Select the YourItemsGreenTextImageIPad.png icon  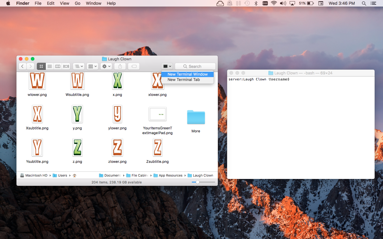[158, 114]
